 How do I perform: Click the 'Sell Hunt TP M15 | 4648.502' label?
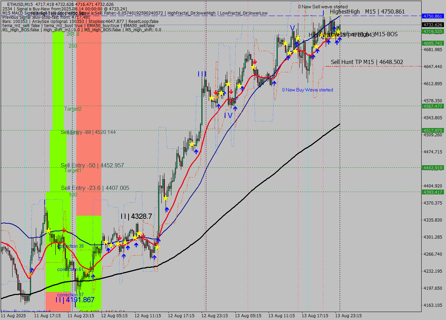pyautogui.click(x=368, y=62)
